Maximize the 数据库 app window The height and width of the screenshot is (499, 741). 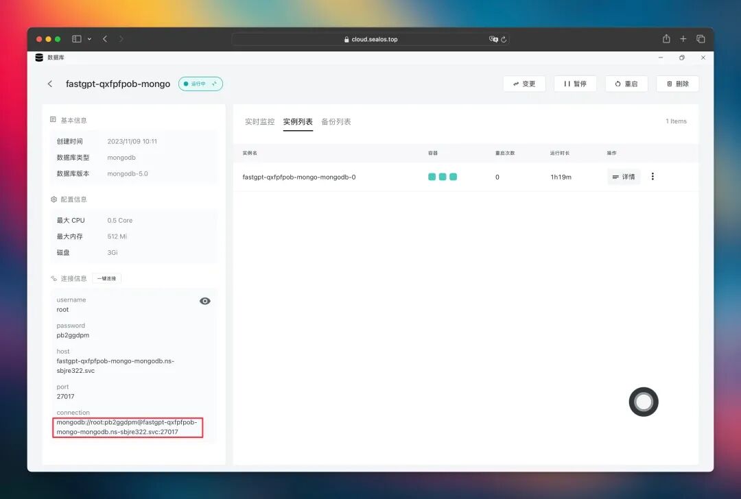point(681,58)
